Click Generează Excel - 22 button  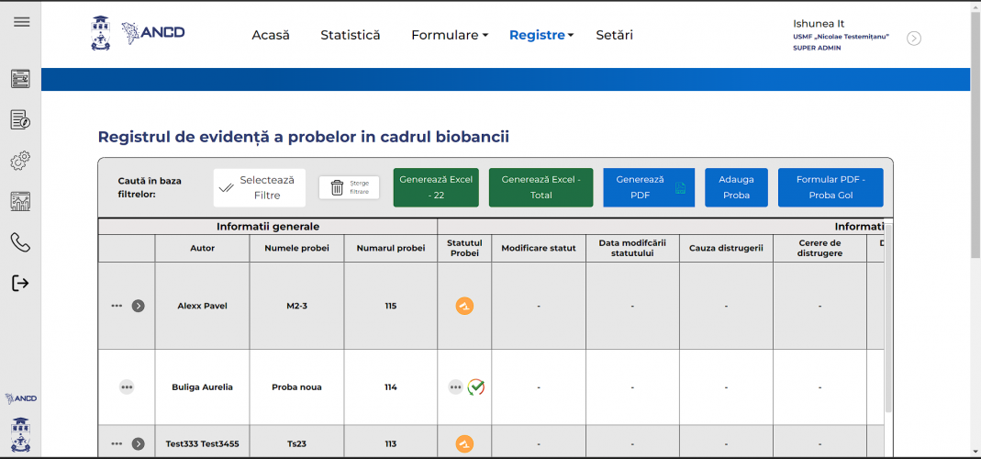coord(436,187)
